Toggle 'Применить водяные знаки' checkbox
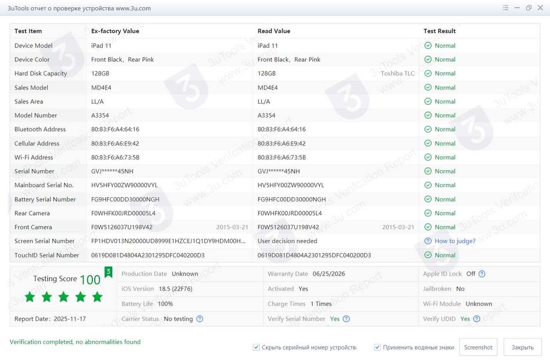The height and width of the screenshot is (364, 550). (x=377, y=347)
